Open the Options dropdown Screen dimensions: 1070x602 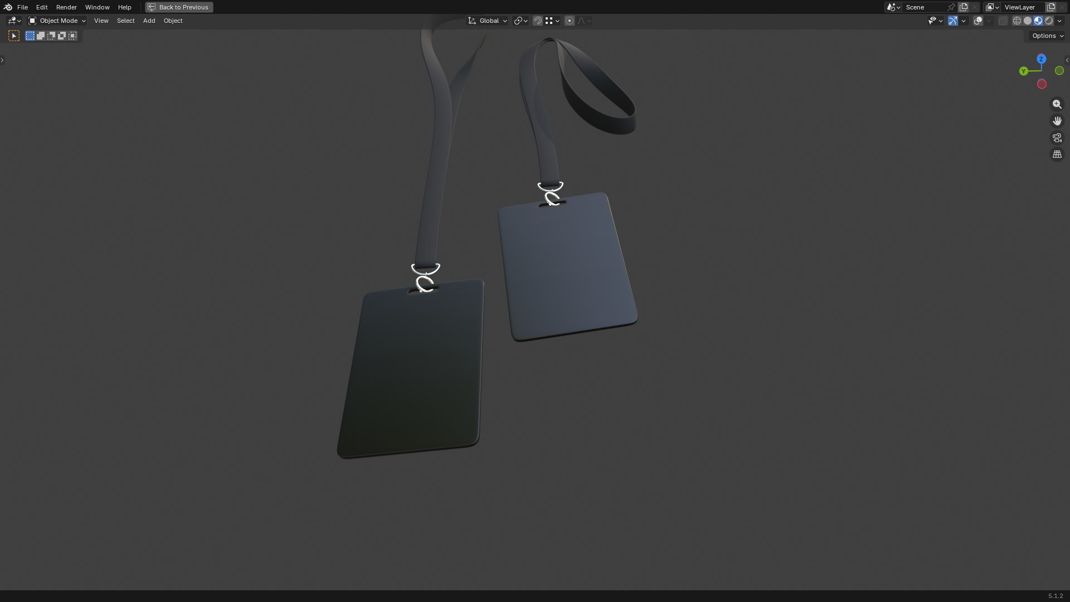[x=1047, y=36]
